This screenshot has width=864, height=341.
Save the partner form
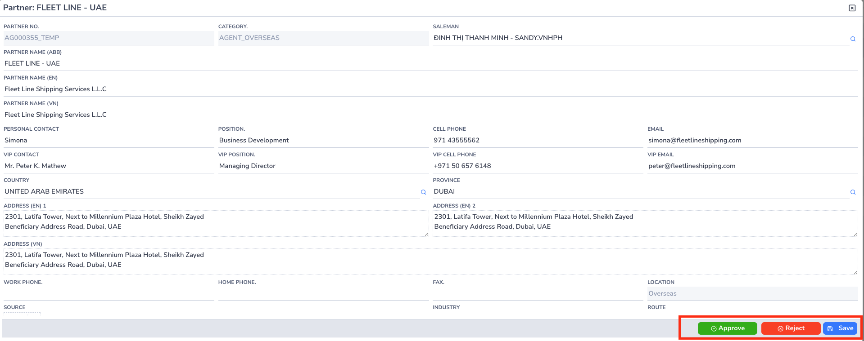tap(840, 328)
